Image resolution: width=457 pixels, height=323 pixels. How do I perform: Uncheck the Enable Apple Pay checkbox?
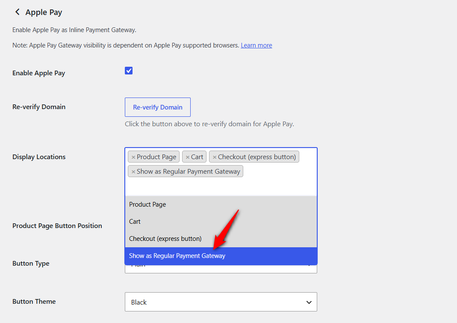pyautogui.click(x=129, y=71)
